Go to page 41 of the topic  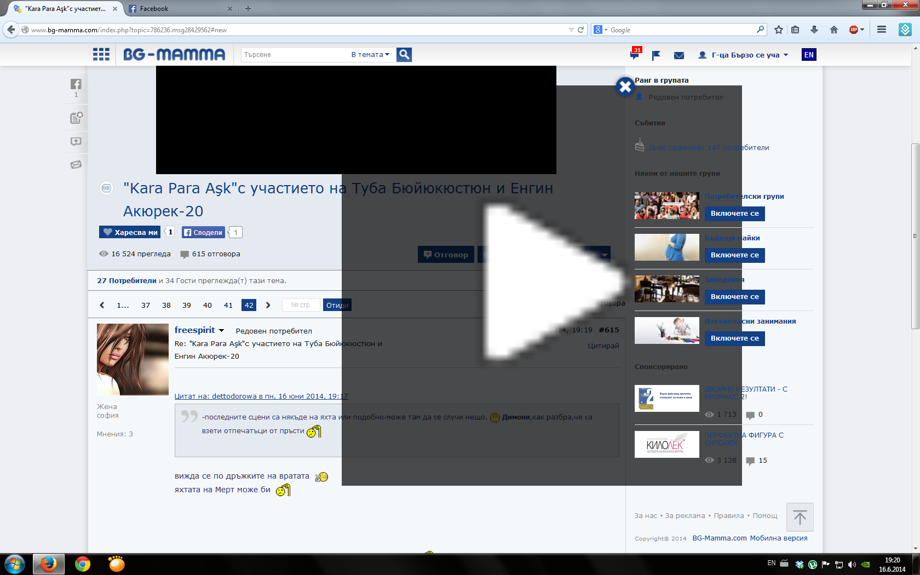pyautogui.click(x=228, y=305)
